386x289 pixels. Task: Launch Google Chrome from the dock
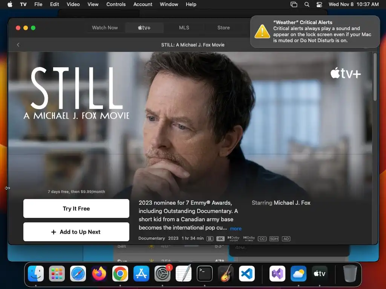point(120,274)
